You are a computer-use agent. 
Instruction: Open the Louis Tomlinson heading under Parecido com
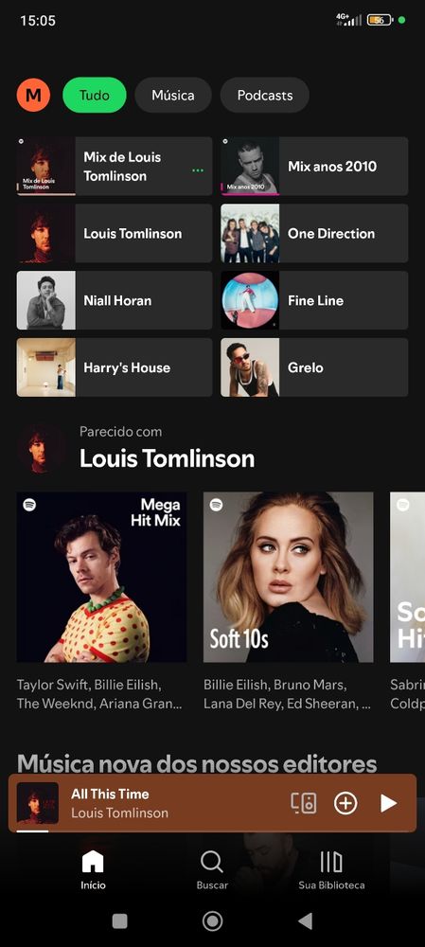click(168, 459)
